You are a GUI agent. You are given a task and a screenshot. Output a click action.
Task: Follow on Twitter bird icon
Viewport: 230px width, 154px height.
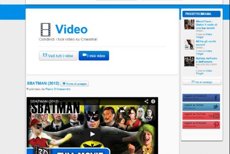(x=215, y=107)
